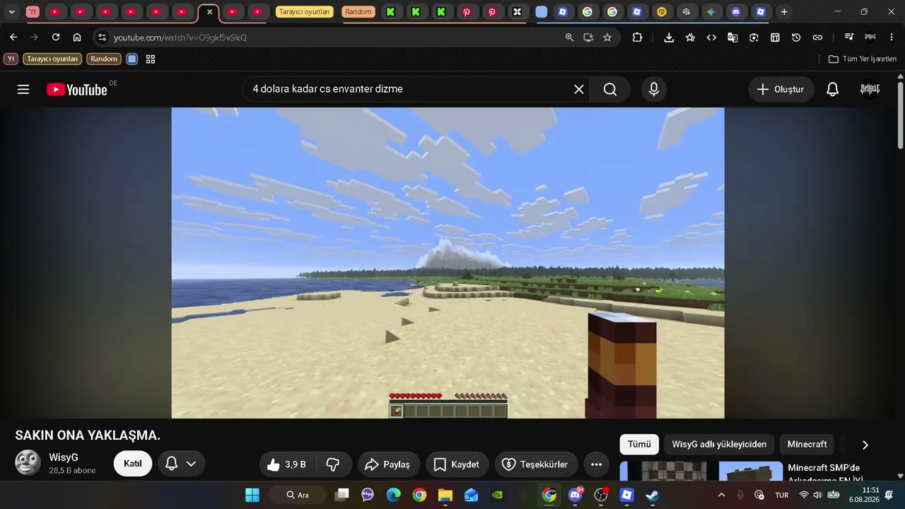Close the active YouTube tab
The height and width of the screenshot is (509, 905).
point(209,12)
